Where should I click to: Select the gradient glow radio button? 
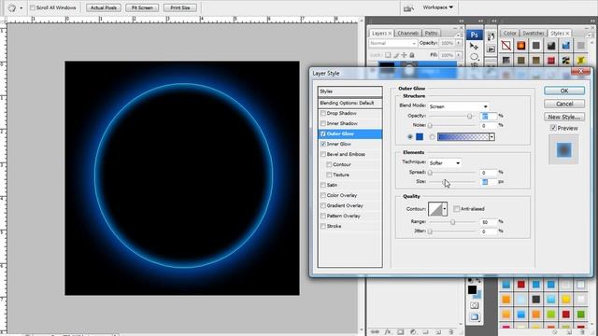pos(432,137)
